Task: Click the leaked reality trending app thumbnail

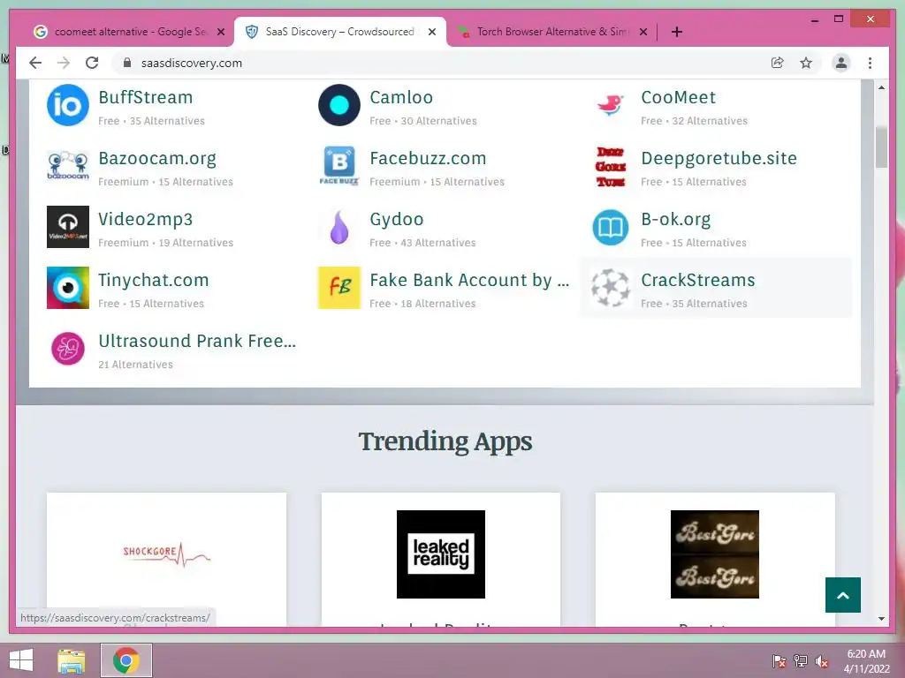Action: 441,554
